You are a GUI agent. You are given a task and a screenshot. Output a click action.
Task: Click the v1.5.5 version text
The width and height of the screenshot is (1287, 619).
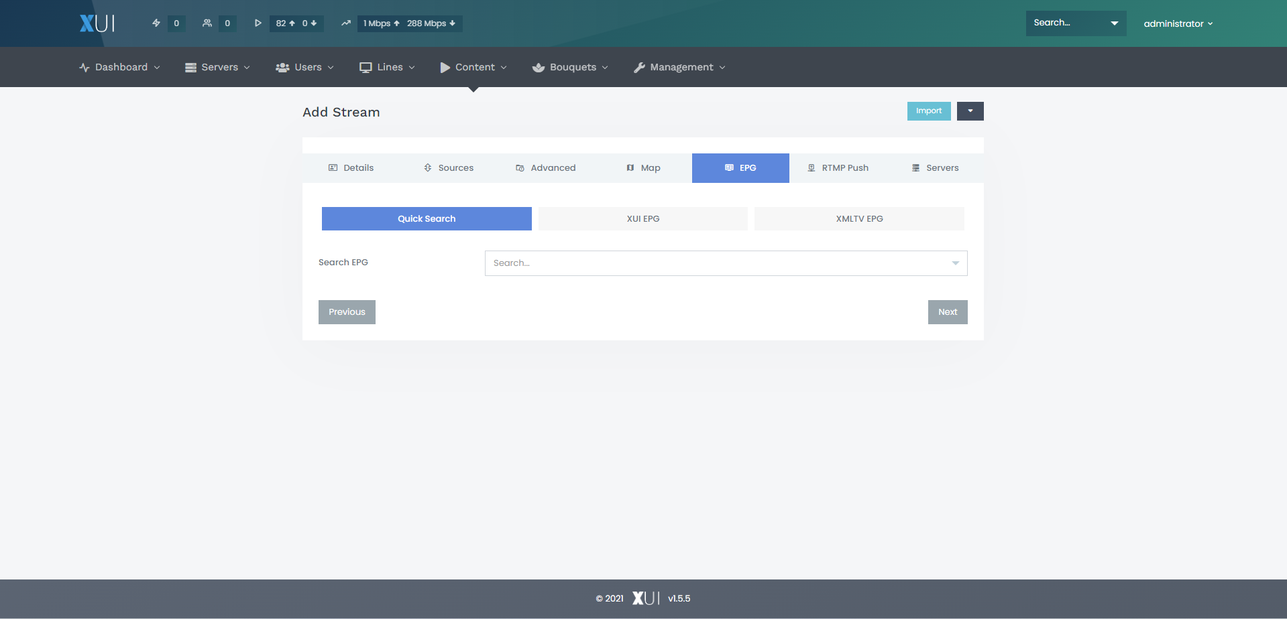[x=679, y=598]
